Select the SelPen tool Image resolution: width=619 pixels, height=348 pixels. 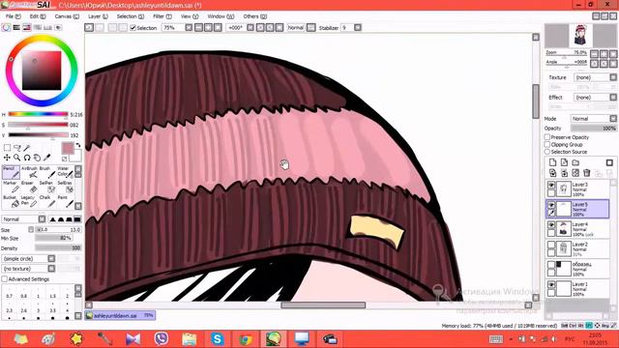pyautogui.click(x=47, y=187)
